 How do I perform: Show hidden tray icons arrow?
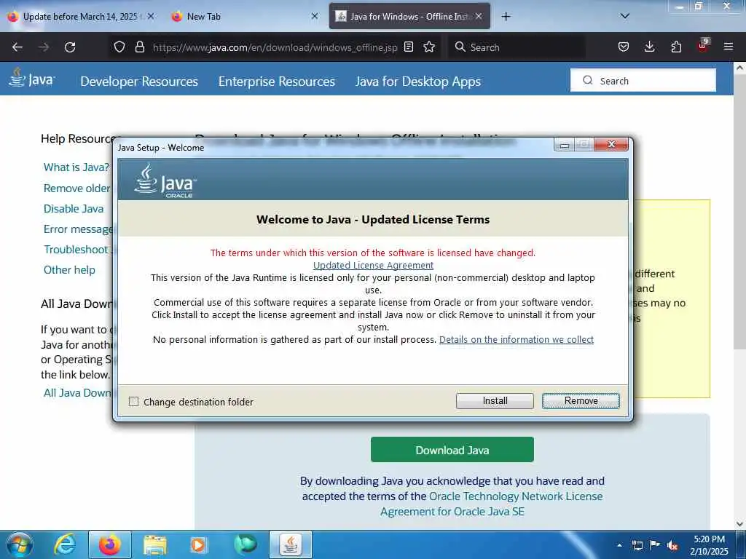coord(619,544)
